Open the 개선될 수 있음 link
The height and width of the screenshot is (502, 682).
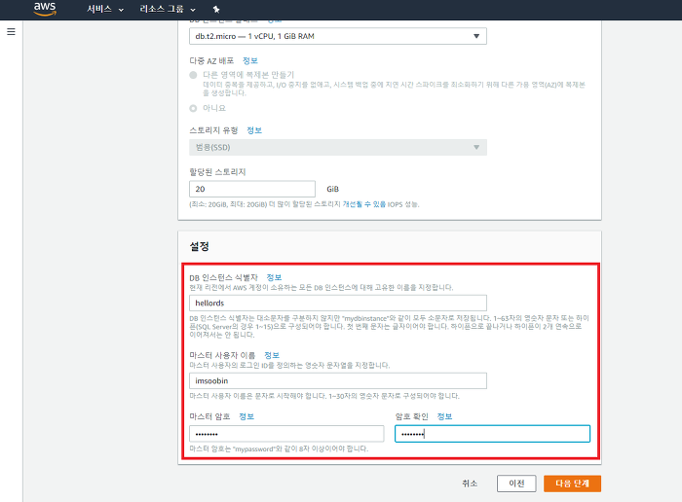[x=364, y=204]
